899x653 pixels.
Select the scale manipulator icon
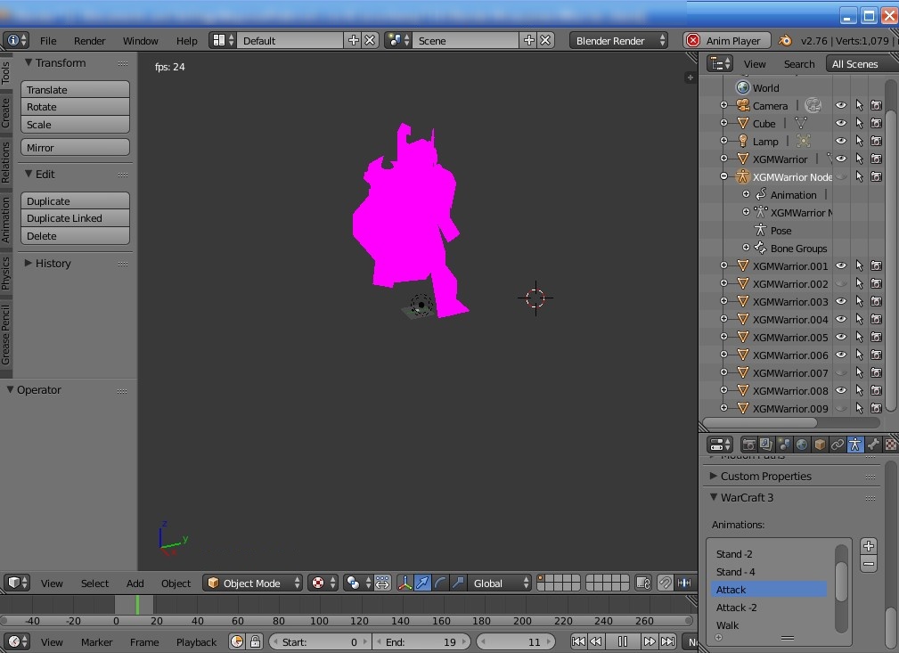pyautogui.click(x=458, y=583)
